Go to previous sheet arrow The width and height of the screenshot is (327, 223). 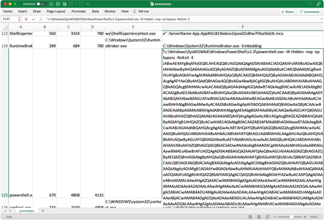point(5,211)
